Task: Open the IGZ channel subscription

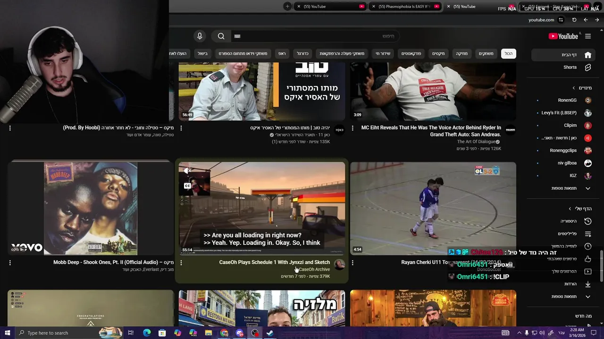Action: pyautogui.click(x=564, y=176)
